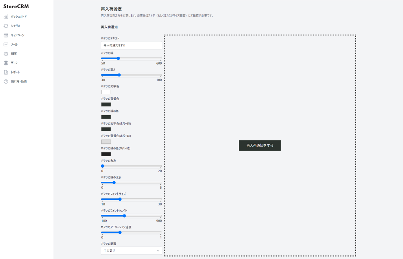Viewport: 403px width, 259px height.
Task: Open the 使い方・動画 help entry
Action: tap(19, 82)
